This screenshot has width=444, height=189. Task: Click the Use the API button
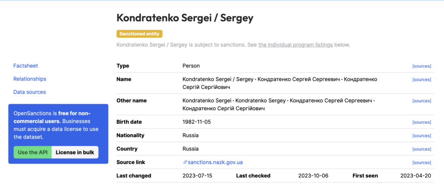click(33, 152)
